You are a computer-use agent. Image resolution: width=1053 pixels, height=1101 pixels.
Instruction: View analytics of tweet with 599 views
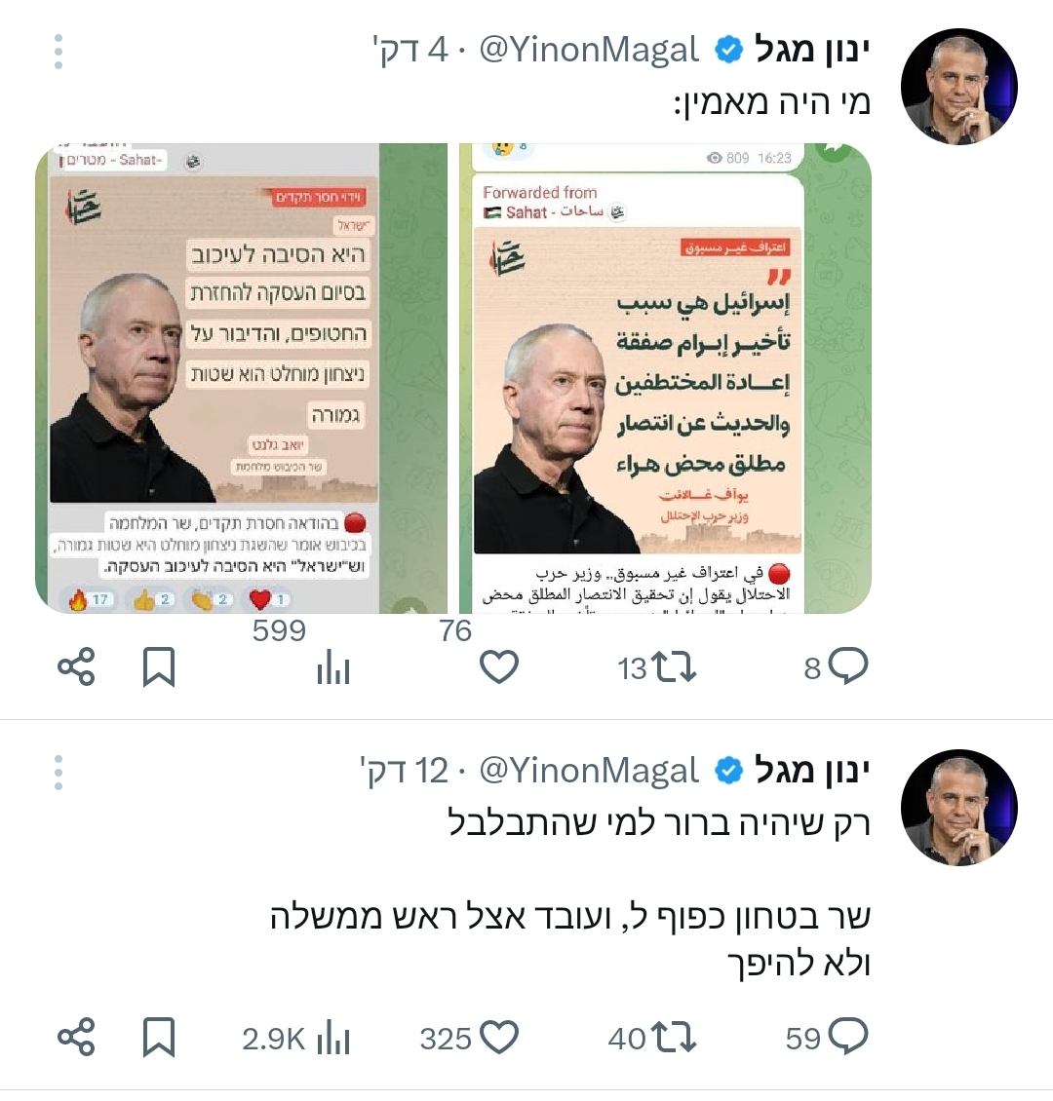point(333,667)
